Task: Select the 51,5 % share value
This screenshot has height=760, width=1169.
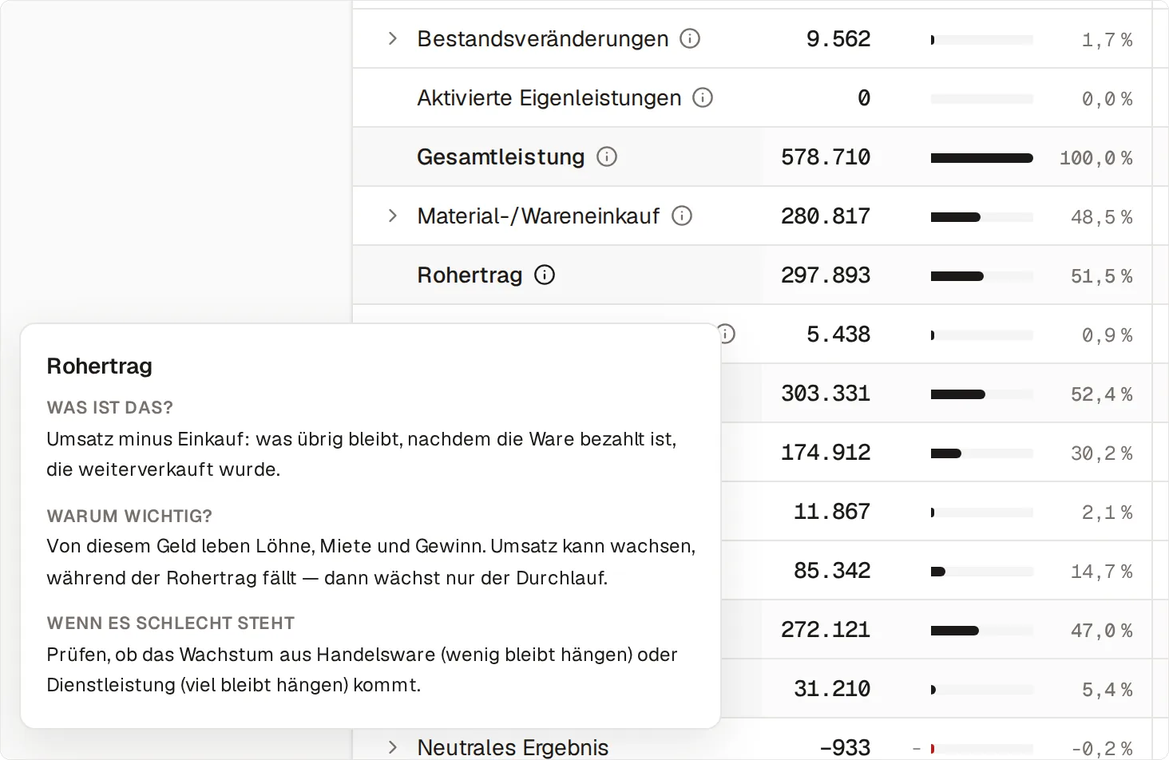Action: pyautogui.click(x=1101, y=276)
